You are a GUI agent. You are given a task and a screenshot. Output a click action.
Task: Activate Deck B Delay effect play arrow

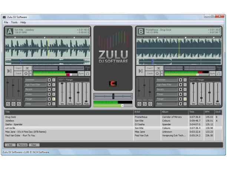(x=181, y=104)
